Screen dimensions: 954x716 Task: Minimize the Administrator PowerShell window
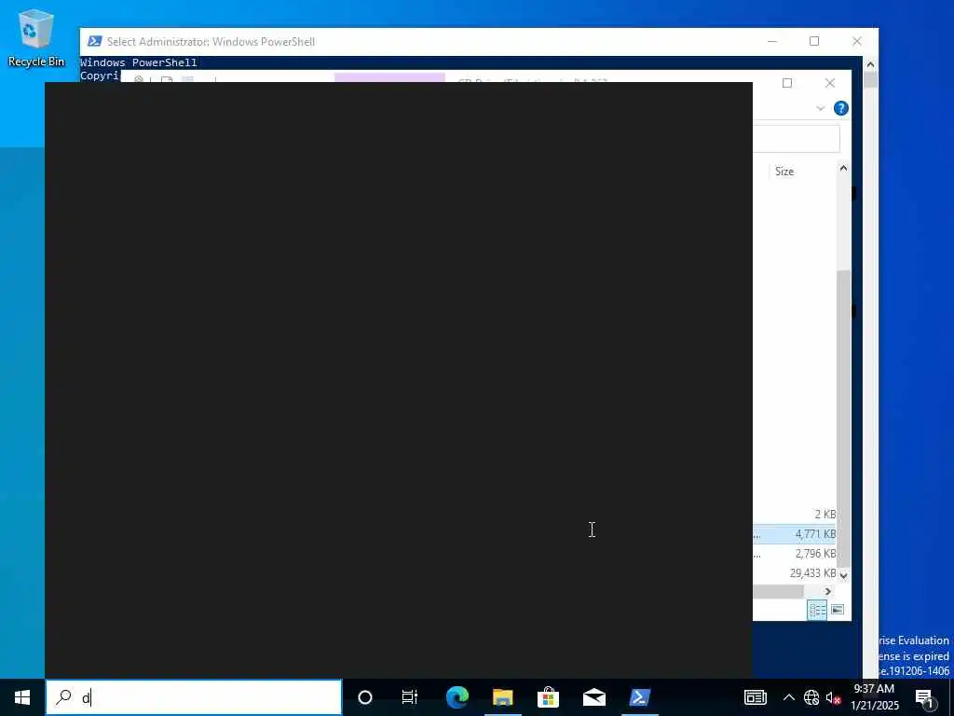point(772,41)
